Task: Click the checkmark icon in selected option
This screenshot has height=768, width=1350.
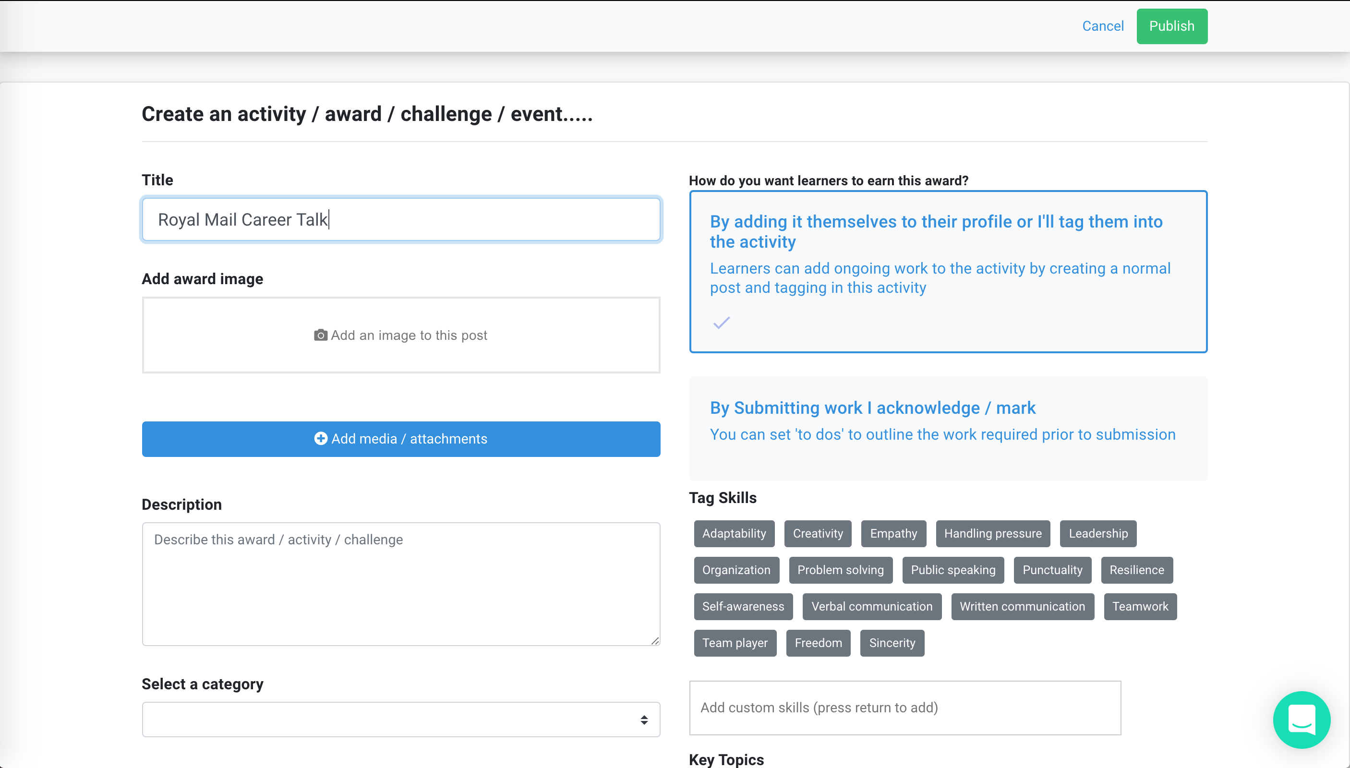Action: tap(721, 322)
